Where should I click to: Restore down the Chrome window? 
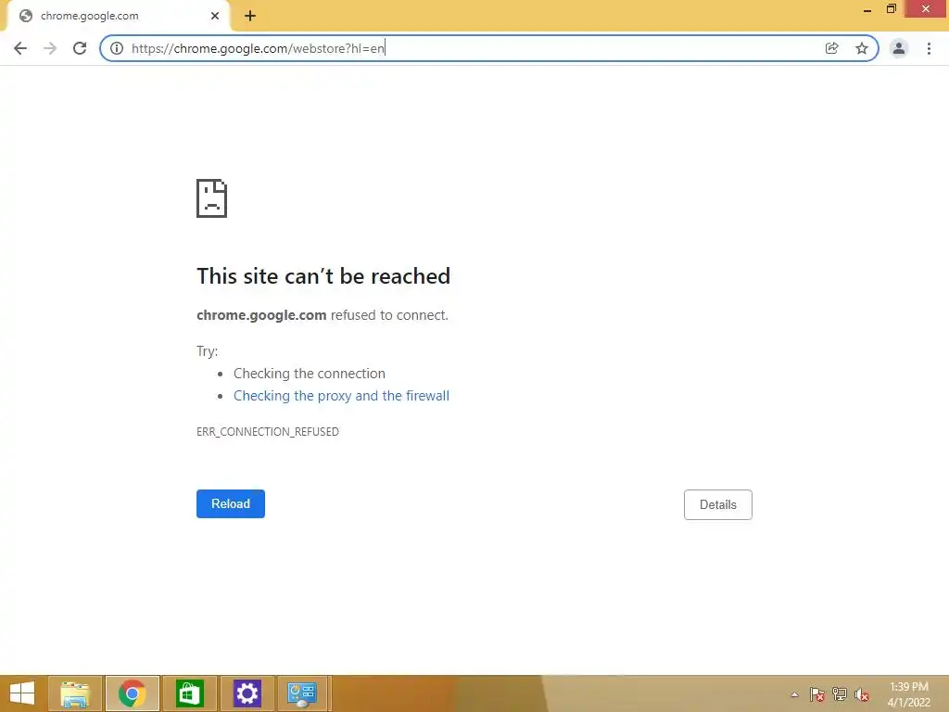point(892,9)
